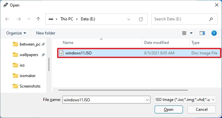Click the Back navigation arrow

point(7,19)
